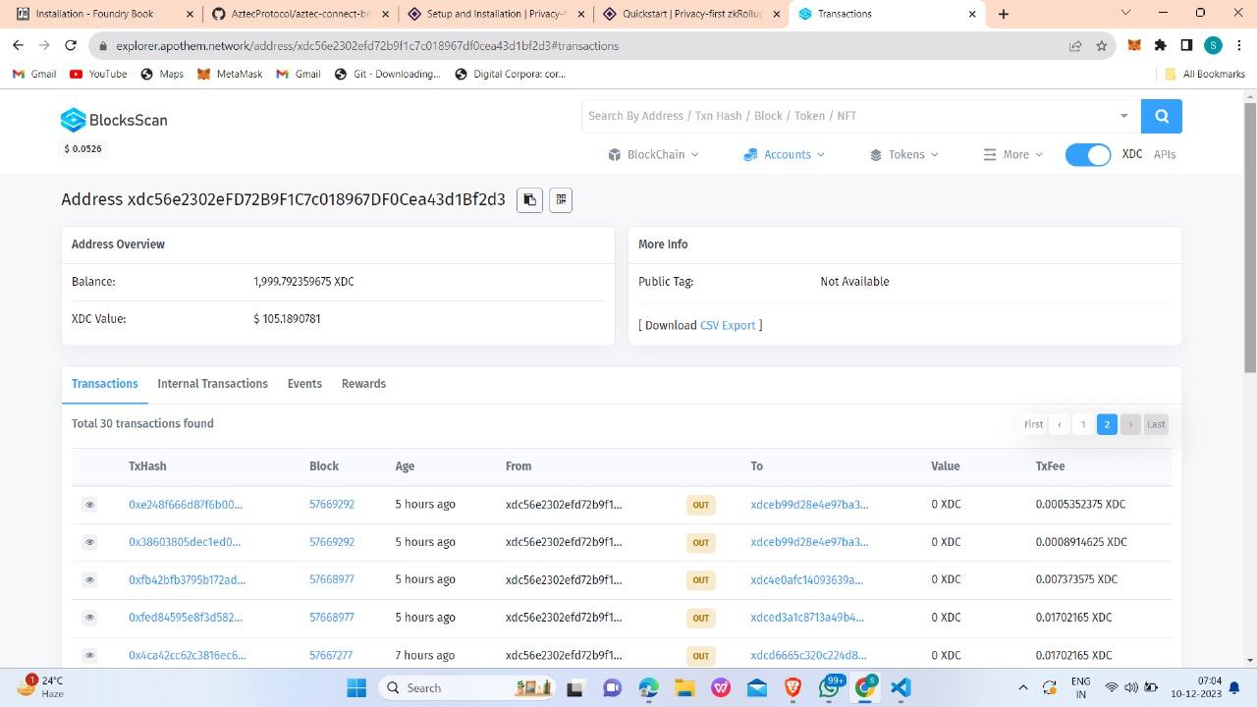
Task: Expand the Tokens menu
Action: pyautogui.click(x=903, y=154)
